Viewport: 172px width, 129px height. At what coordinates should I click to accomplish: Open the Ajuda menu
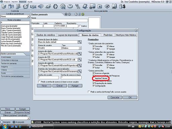click(30, 2)
